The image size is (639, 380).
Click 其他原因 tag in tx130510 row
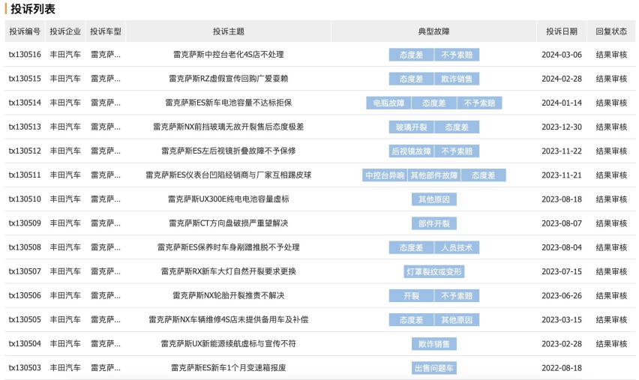pos(434,199)
